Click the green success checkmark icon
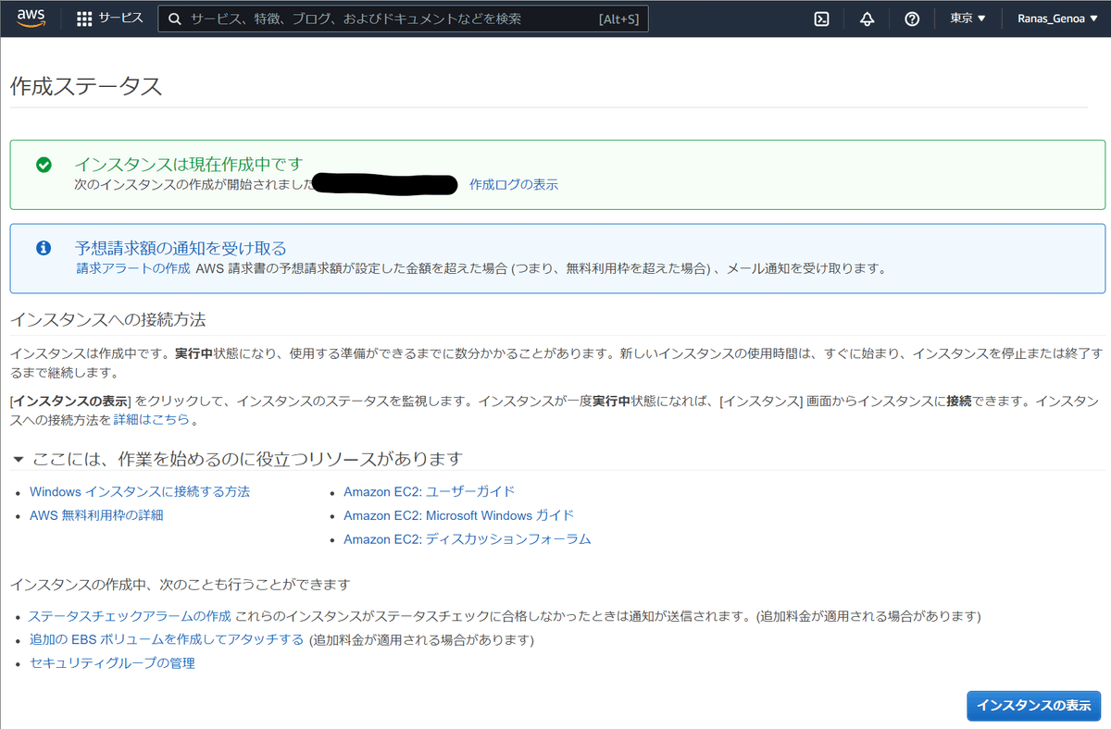The width and height of the screenshot is (1111, 729). pos(44,165)
